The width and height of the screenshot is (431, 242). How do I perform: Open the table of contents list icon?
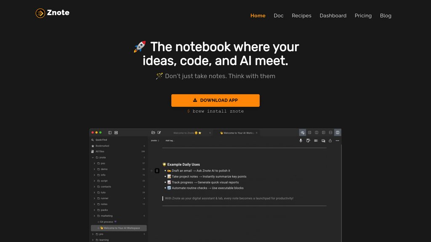tap(315, 140)
